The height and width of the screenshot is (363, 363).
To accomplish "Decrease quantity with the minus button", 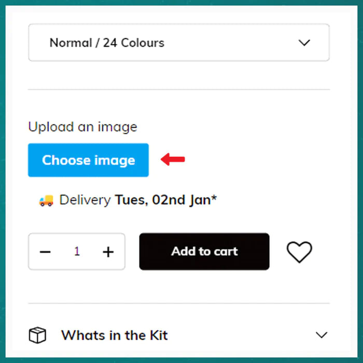I will pos(46,252).
